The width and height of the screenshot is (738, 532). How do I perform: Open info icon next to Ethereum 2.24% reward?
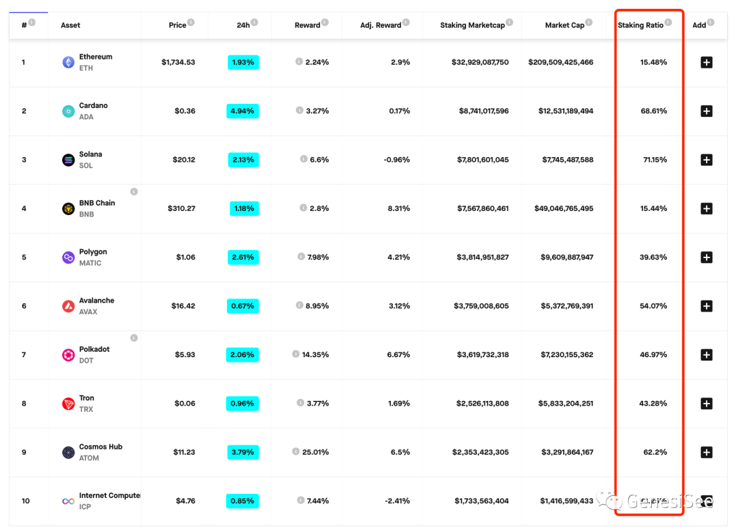[x=299, y=61]
